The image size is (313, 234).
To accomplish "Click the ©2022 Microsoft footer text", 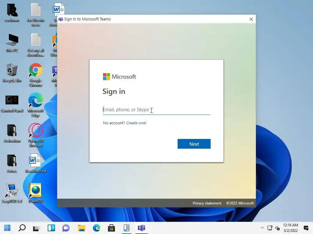I will click(240, 203).
